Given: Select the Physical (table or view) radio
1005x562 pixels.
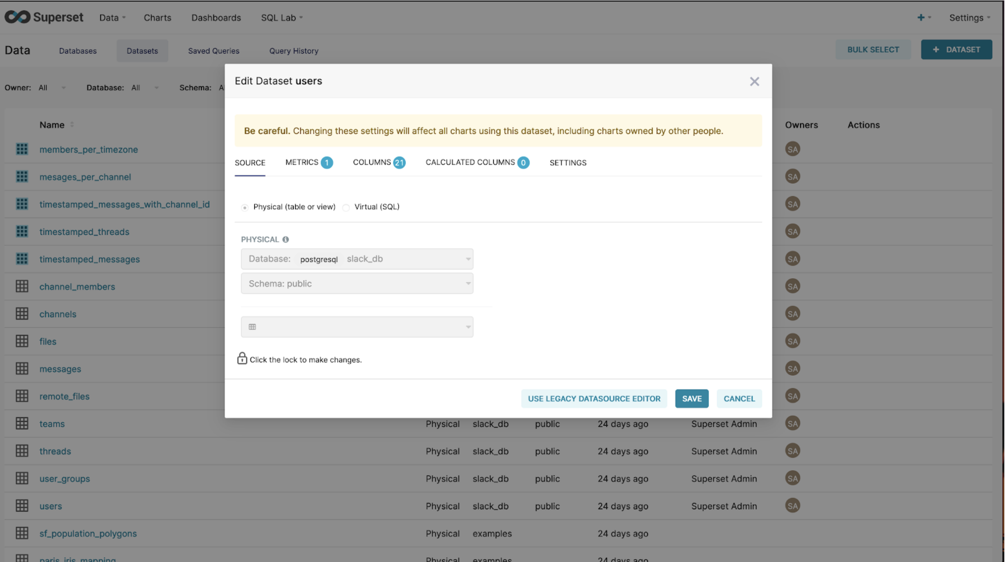Looking at the screenshot, I should [245, 207].
